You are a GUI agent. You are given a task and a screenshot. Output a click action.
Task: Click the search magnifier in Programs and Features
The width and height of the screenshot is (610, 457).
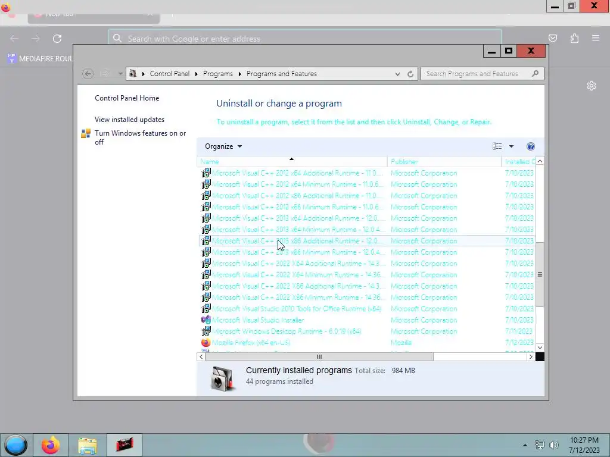pos(536,73)
